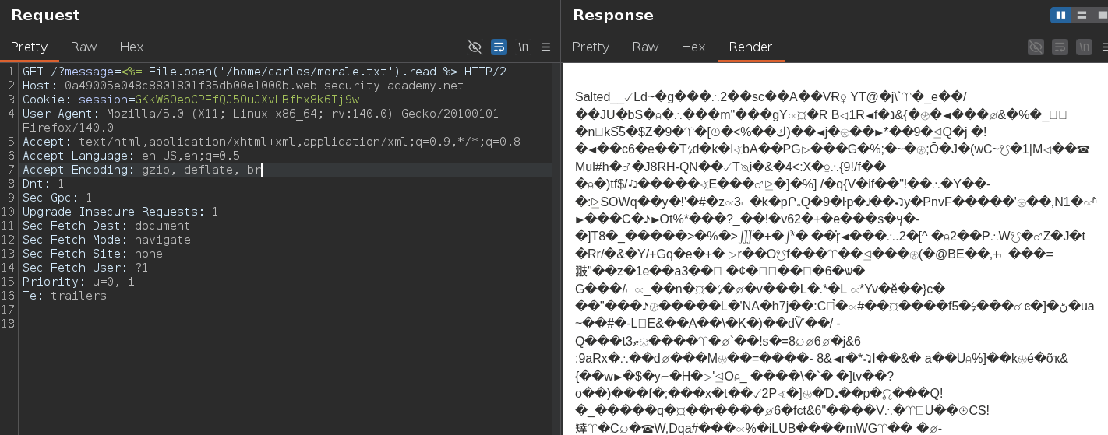This screenshot has width=1108, height=435.
Task: Click the session cookie value GKkW60eoCPFfQJ5OuJXvLBfhx8k6Tj9w
Action: 247,100
